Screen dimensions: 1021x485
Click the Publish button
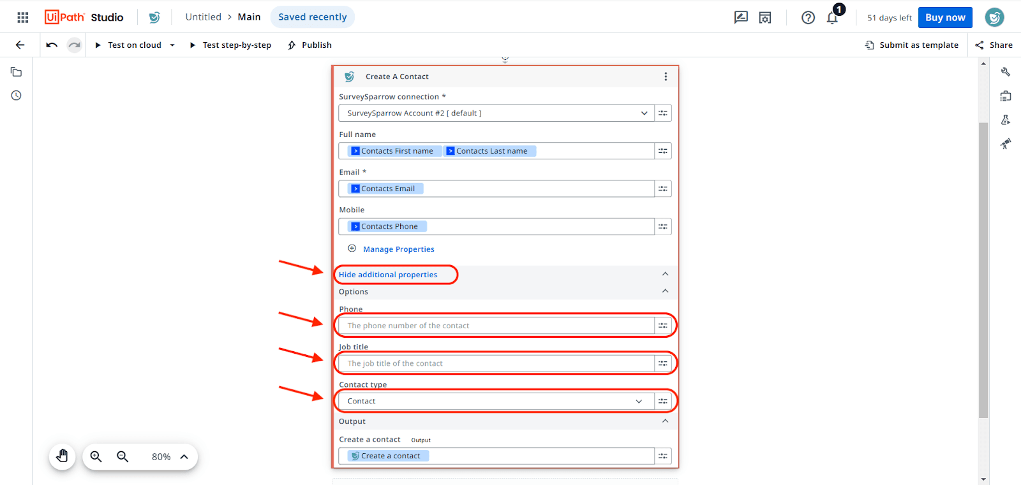310,45
